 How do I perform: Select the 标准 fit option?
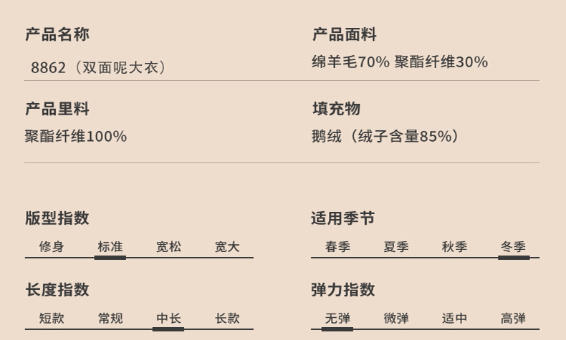[x=110, y=247]
